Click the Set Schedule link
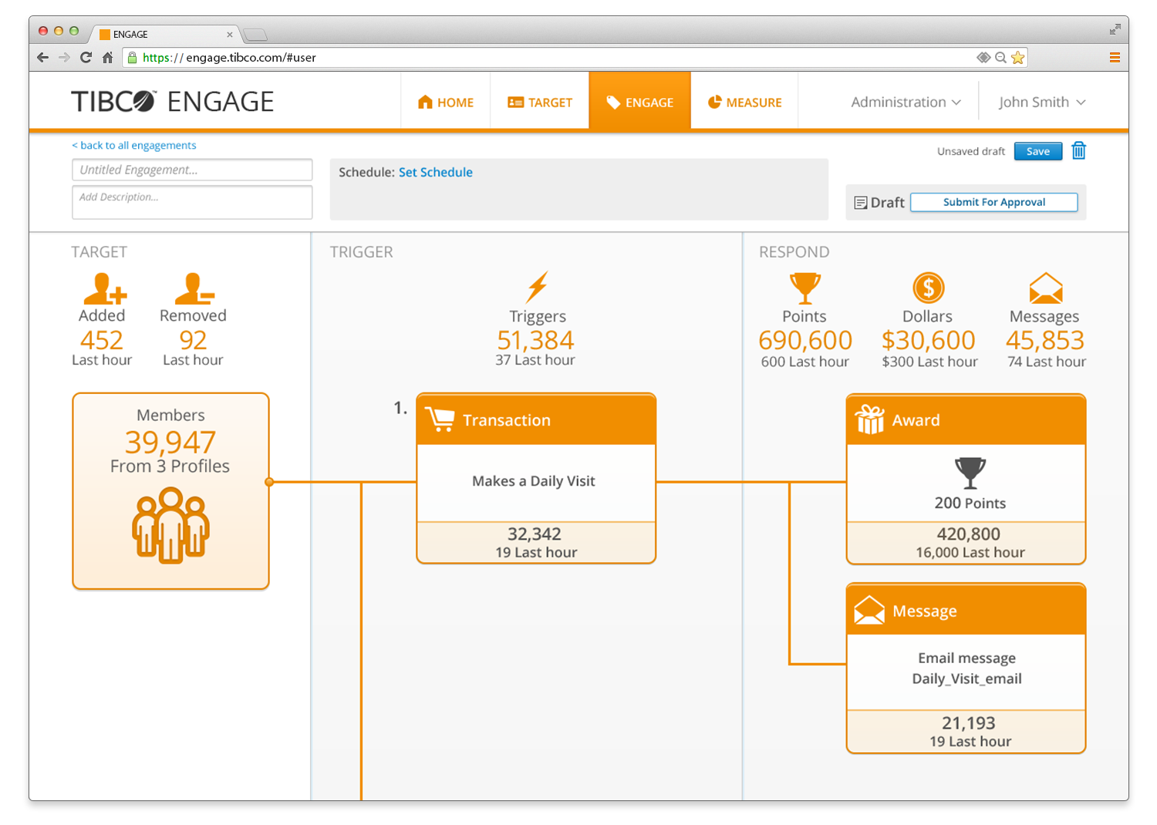Screen dimensions: 1157x825 436,173
